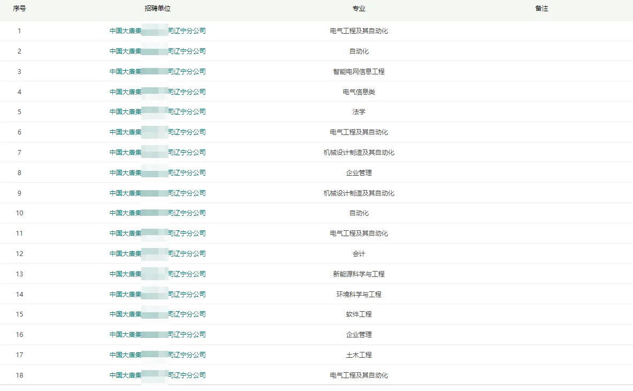Open the recruiting unit link in row 17
Image resolution: width=633 pixels, height=391 pixels.
[157, 355]
